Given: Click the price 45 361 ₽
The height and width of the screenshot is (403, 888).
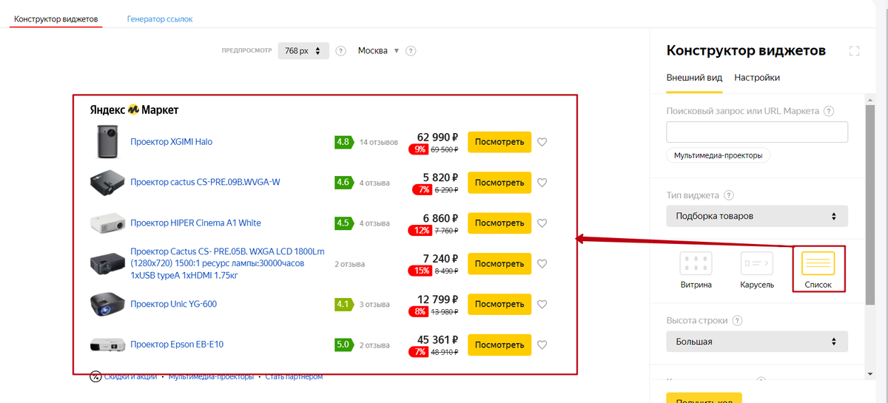Looking at the screenshot, I should [x=438, y=339].
